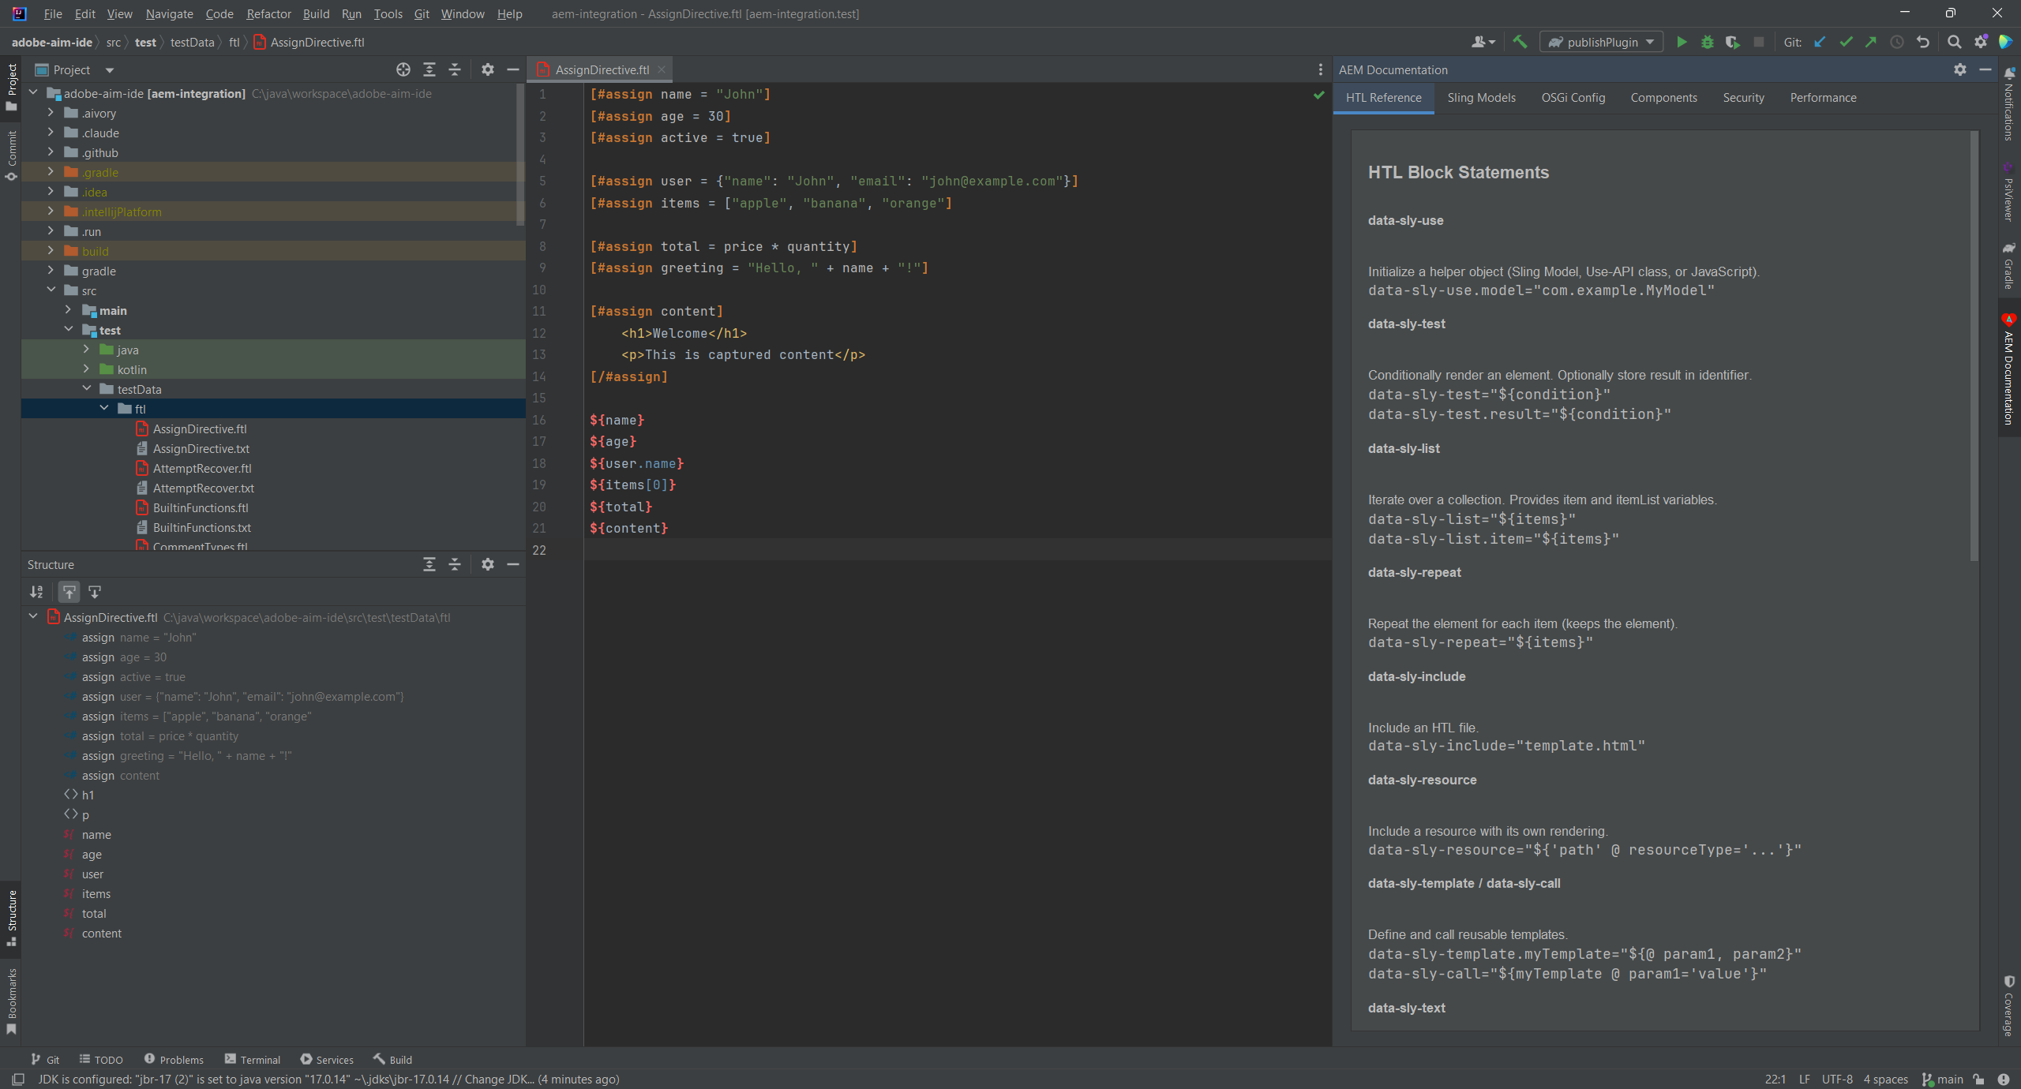This screenshot has width=2021, height=1089.
Task: Run the publishPlugin configuration
Action: click(1682, 43)
